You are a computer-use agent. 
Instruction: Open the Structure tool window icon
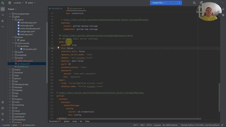3,21
